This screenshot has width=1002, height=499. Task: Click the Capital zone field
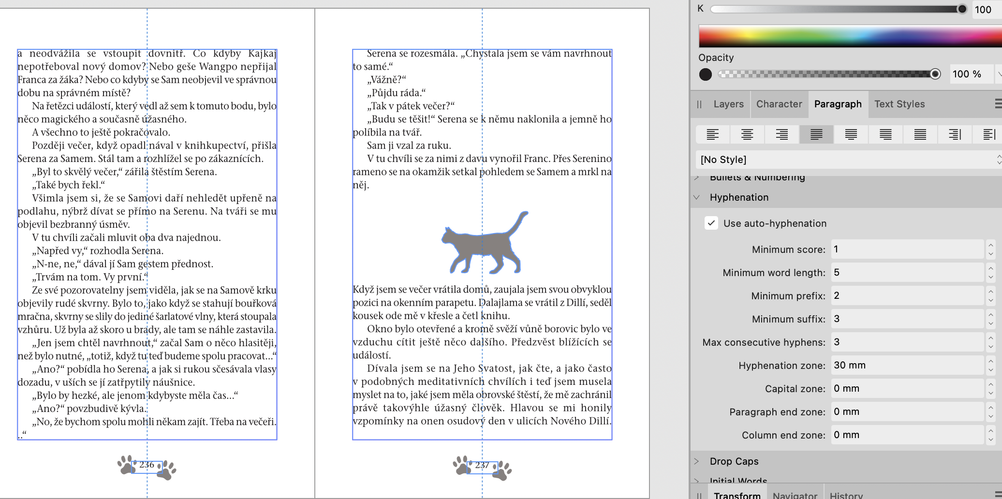click(x=908, y=389)
